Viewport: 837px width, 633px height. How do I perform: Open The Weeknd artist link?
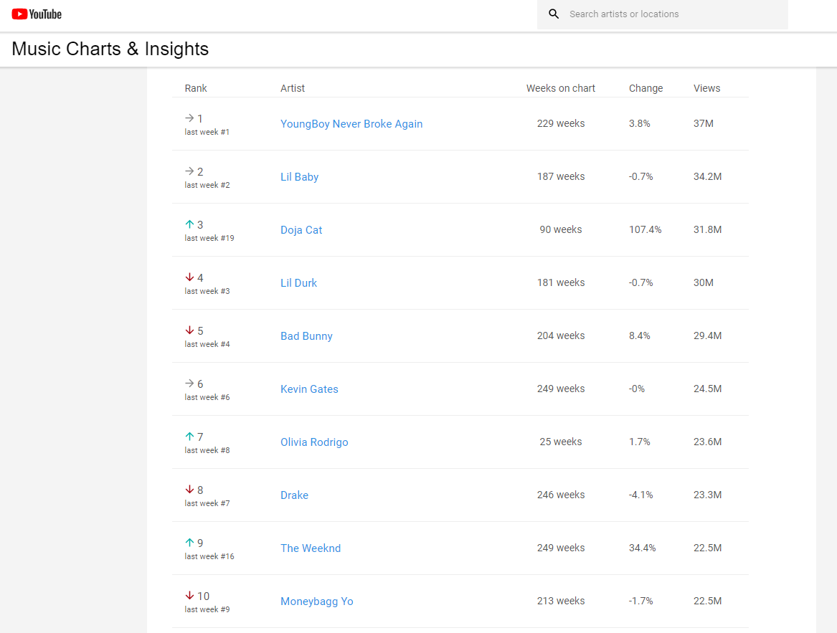click(310, 548)
